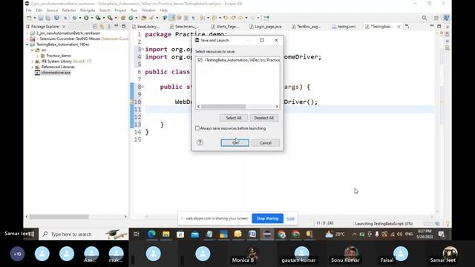
Task: Expand Referenced Libraries node
Action: point(33,67)
